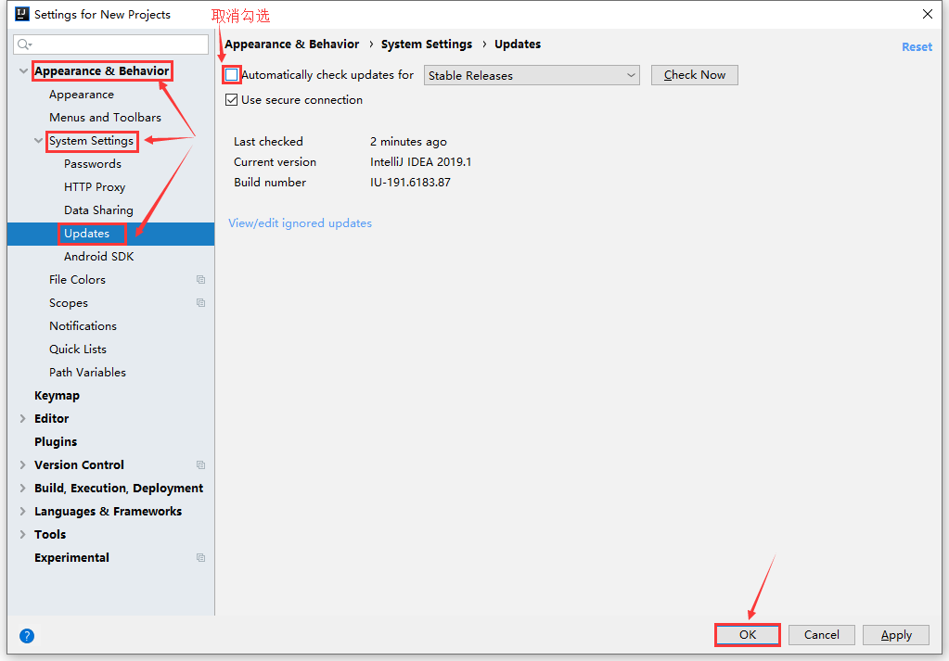This screenshot has width=949, height=661.
Task: Expand the Version Control section
Action: [x=23, y=464]
